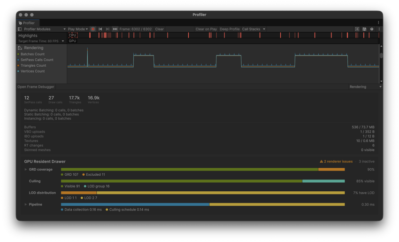Viewport: 399px width, 242px height.
Task: Click the chart scrollbar up arrow
Action: coord(381,47)
